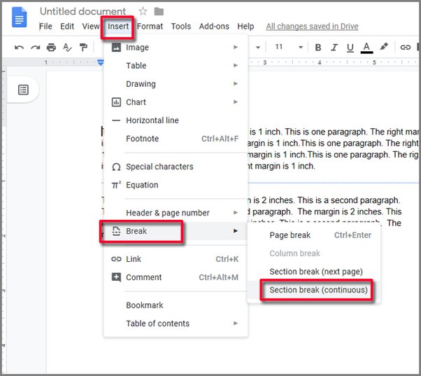The height and width of the screenshot is (376, 421).
Task: Choose Header & page number entry
Action: point(176,213)
